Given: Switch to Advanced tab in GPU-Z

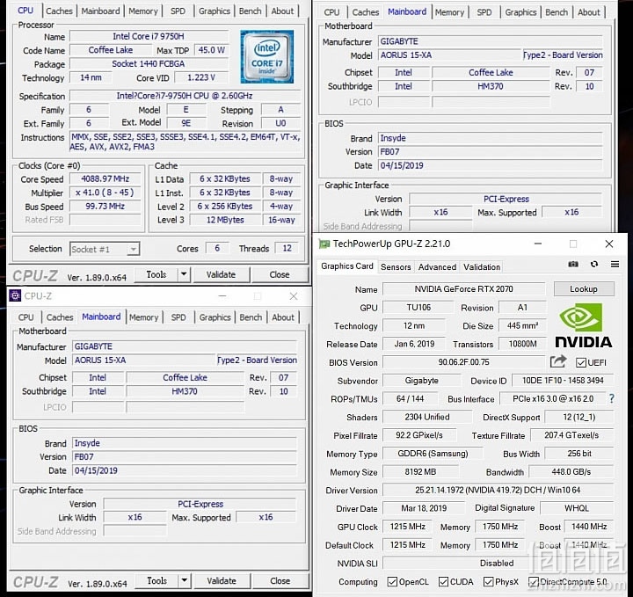Looking at the screenshot, I should [437, 266].
